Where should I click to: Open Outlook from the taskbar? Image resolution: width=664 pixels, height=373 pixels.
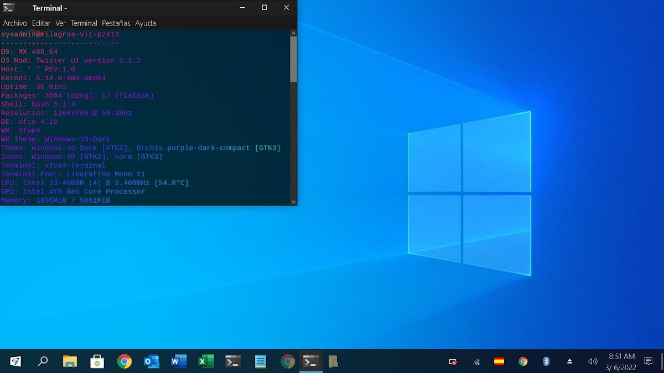tap(151, 361)
